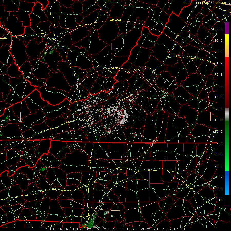Click the SUPER-RESOLUTION BASE VELOCITY caption text
Image resolution: width=231 pixels, height=231 pixels.
pos(81,229)
